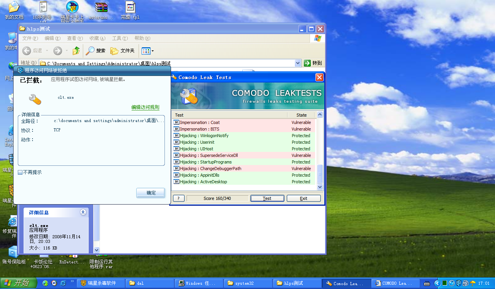The height and width of the screenshot is (289, 495).
Task: Expand the address bar dropdown
Action: point(298,63)
